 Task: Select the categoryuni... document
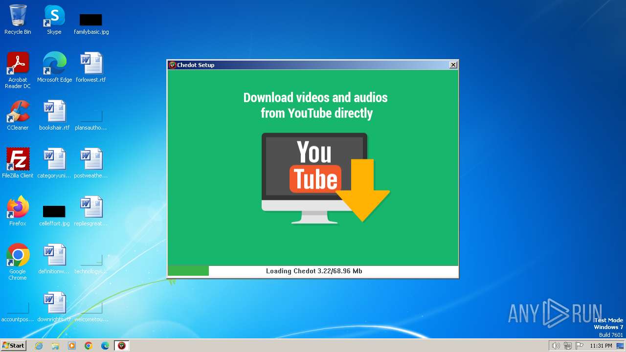pyautogui.click(x=54, y=163)
